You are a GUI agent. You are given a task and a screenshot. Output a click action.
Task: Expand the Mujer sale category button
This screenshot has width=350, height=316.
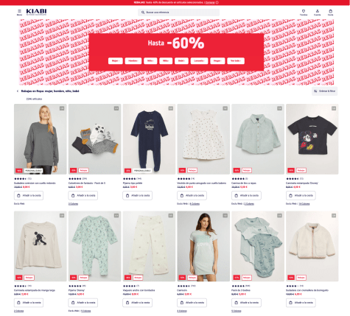click(x=116, y=61)
